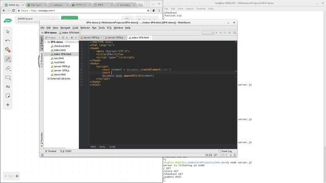This screenshot has height=183, width=326.
Task: Switch to the server-MPA.js editor tab
Action: (x=91, y=38)
